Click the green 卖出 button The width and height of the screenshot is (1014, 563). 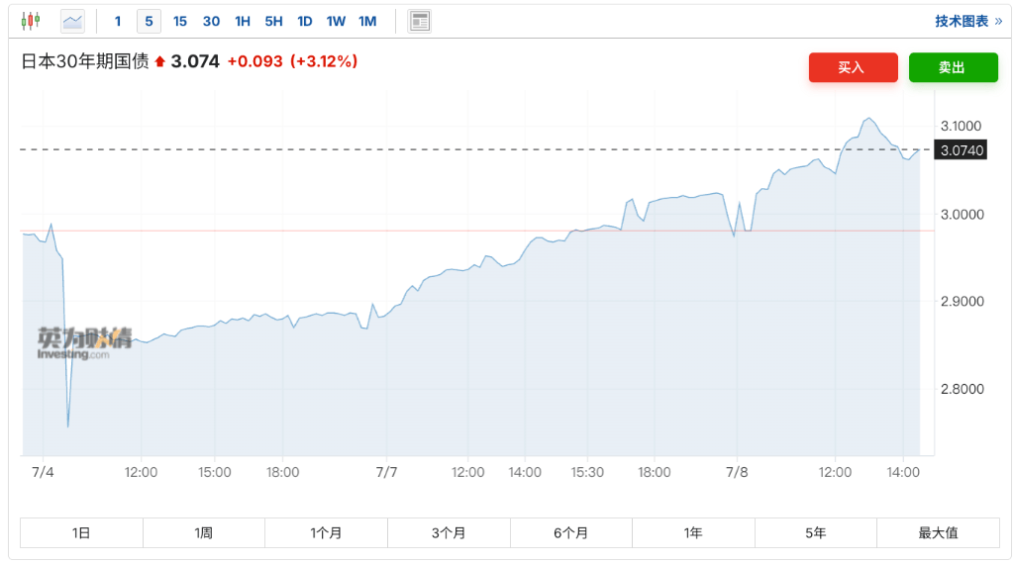pyautogui.click(x=953, y=67)
